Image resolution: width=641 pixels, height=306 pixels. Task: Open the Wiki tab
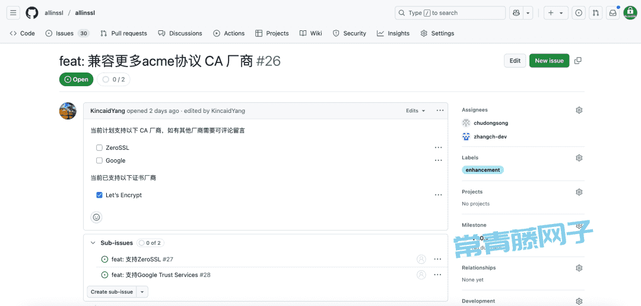tap(310, 33)
